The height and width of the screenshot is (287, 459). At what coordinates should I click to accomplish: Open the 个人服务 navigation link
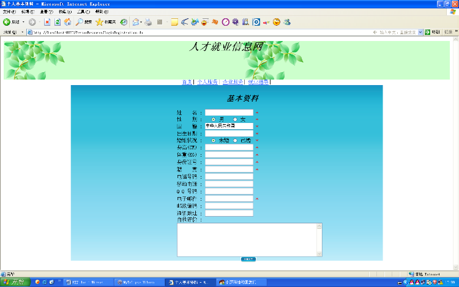(207, 82)
